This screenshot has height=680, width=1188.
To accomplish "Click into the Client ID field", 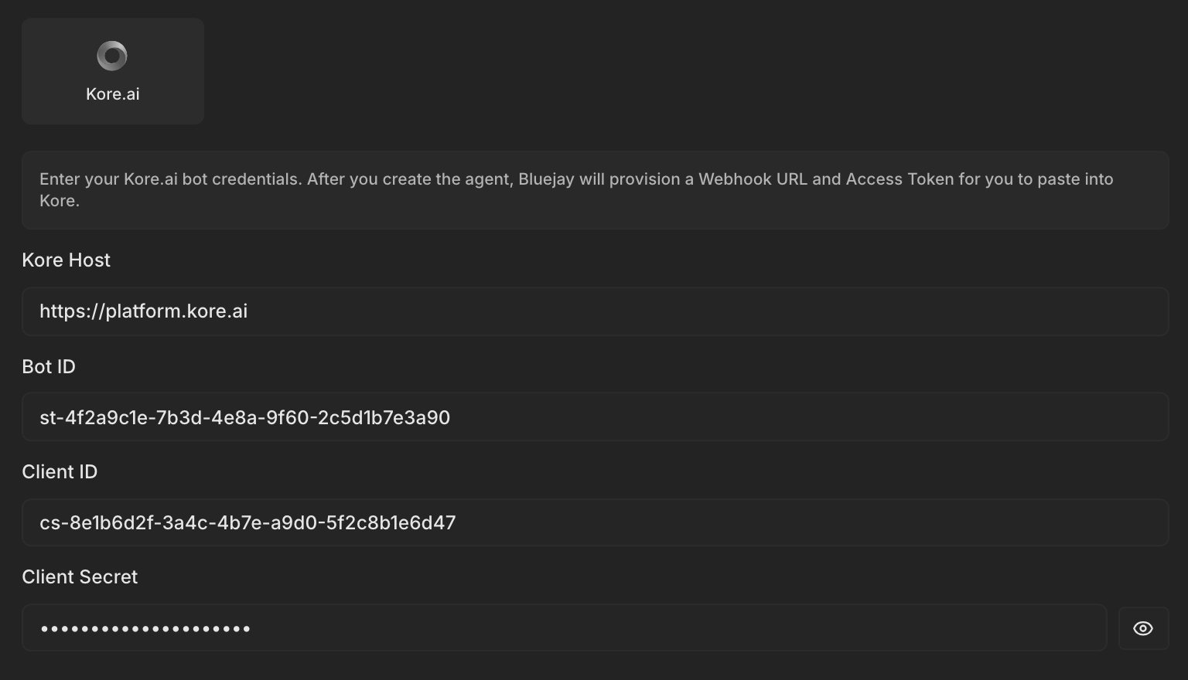I will click(x=595, y=522).
